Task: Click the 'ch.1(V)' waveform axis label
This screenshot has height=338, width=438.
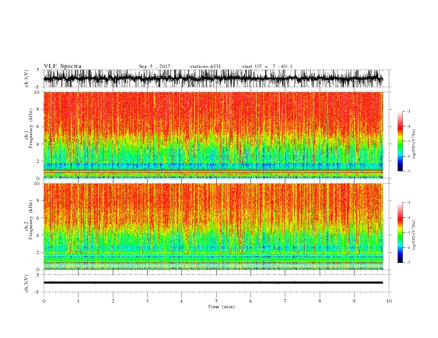Action: (27, 78)
